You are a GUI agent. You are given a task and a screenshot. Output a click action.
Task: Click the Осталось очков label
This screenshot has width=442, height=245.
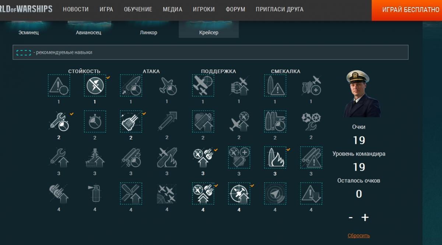[359, 181]
